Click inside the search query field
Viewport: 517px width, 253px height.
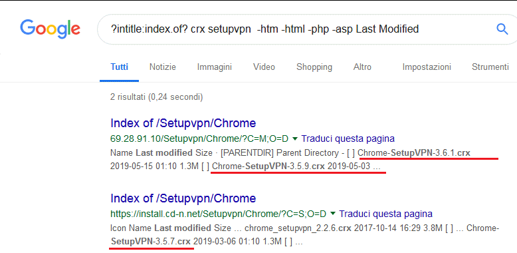(297, 29)
